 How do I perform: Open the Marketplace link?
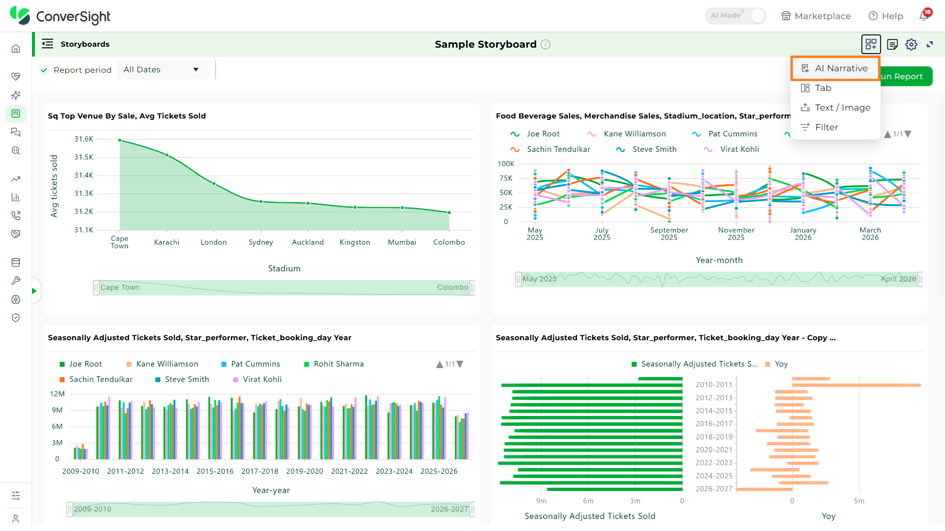816,16
